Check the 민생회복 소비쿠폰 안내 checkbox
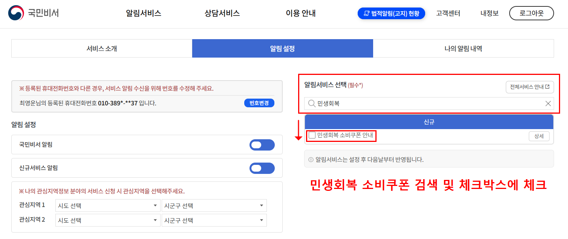The width and height of the screenshot is (568, 239). (x=312, y=135)
